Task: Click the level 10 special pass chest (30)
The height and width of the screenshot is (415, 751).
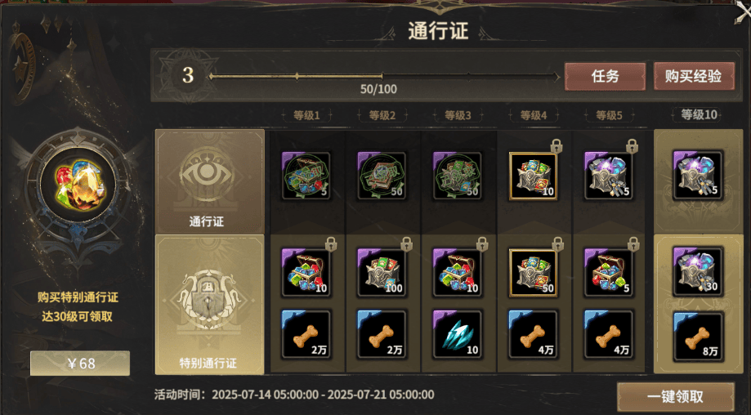Action: point(697,271)
